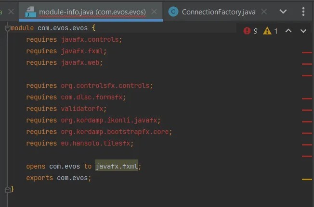This screenshot has width=314, height=207.
Task: Place cursor on highlighted javafx.fxml text
Action: tap(117, 166)
